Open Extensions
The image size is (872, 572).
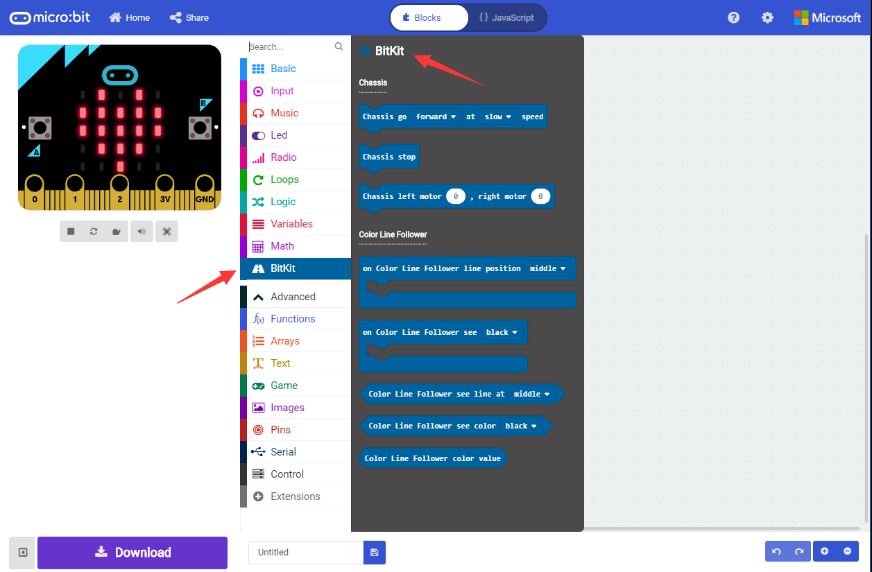[296, 496]
